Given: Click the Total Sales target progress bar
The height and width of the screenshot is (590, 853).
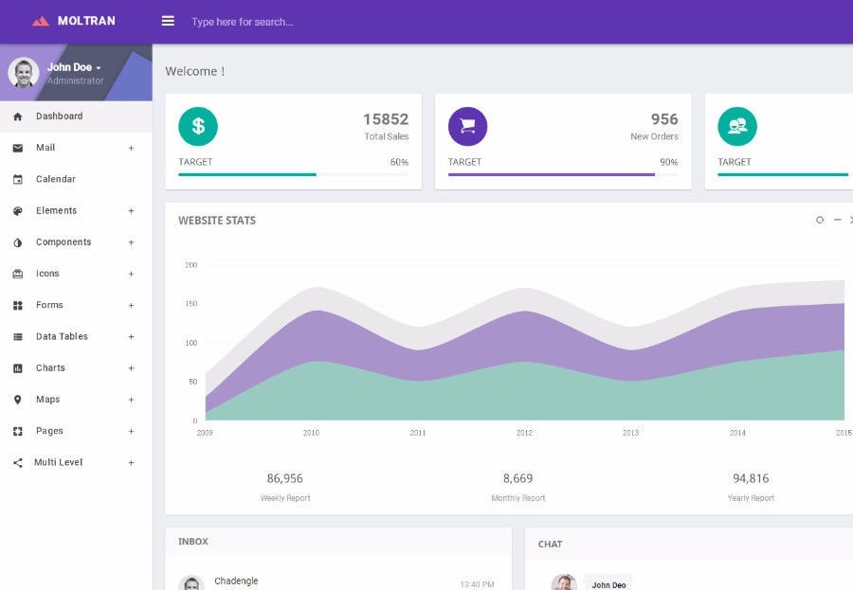Looking at the screenshot, I should pyautogui.click(x=294, y=174).
